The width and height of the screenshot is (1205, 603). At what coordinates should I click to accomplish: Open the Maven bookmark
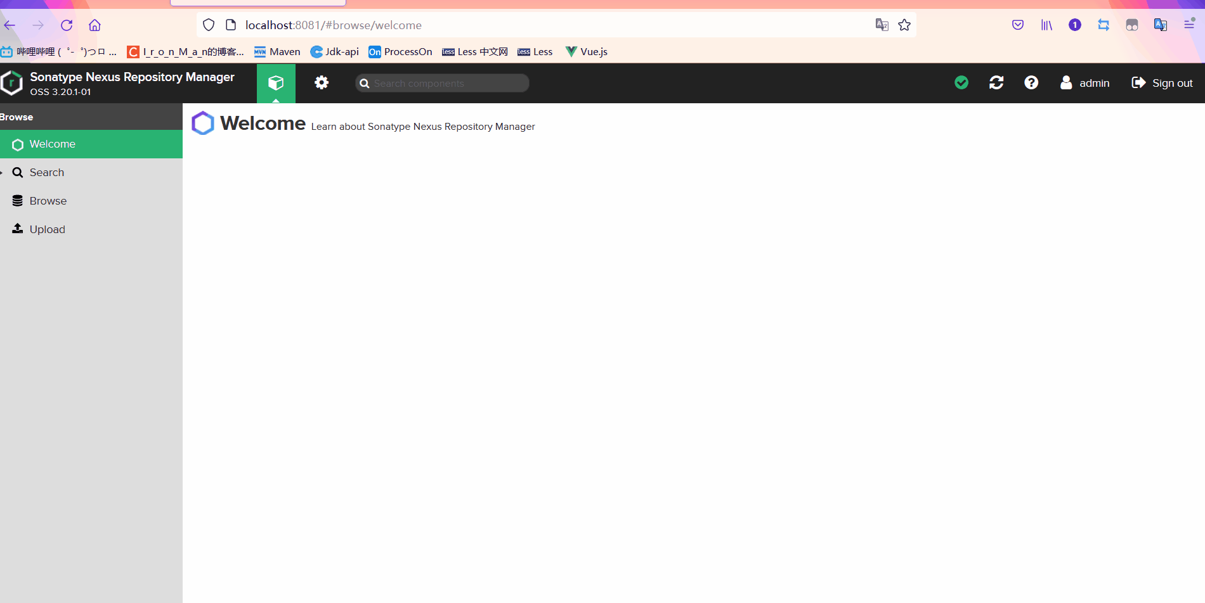tap(277, 52)
